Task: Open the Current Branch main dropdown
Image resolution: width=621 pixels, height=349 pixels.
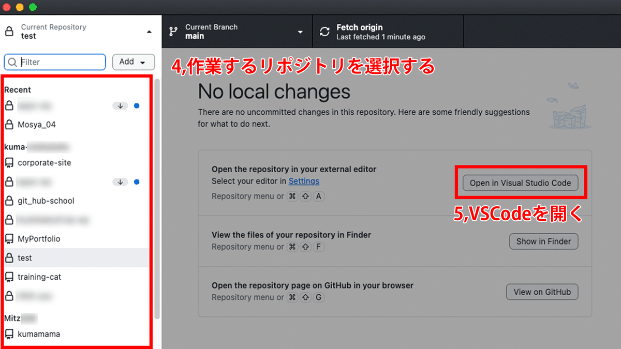Action: [237, 32]
